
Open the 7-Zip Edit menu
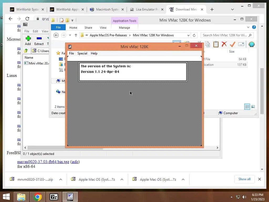[x=35, y=31]
